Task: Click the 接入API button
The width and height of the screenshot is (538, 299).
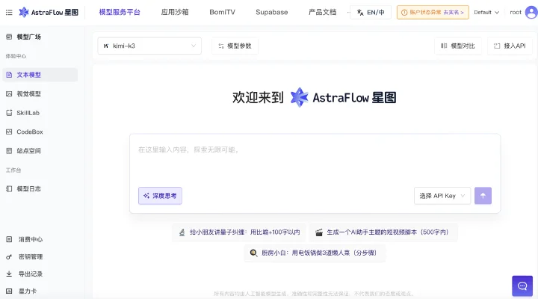Action: point(510,46)
